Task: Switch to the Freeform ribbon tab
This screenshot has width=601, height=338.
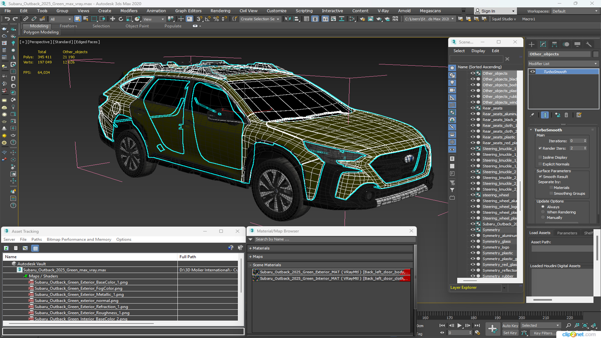Action: pos(68,26)
